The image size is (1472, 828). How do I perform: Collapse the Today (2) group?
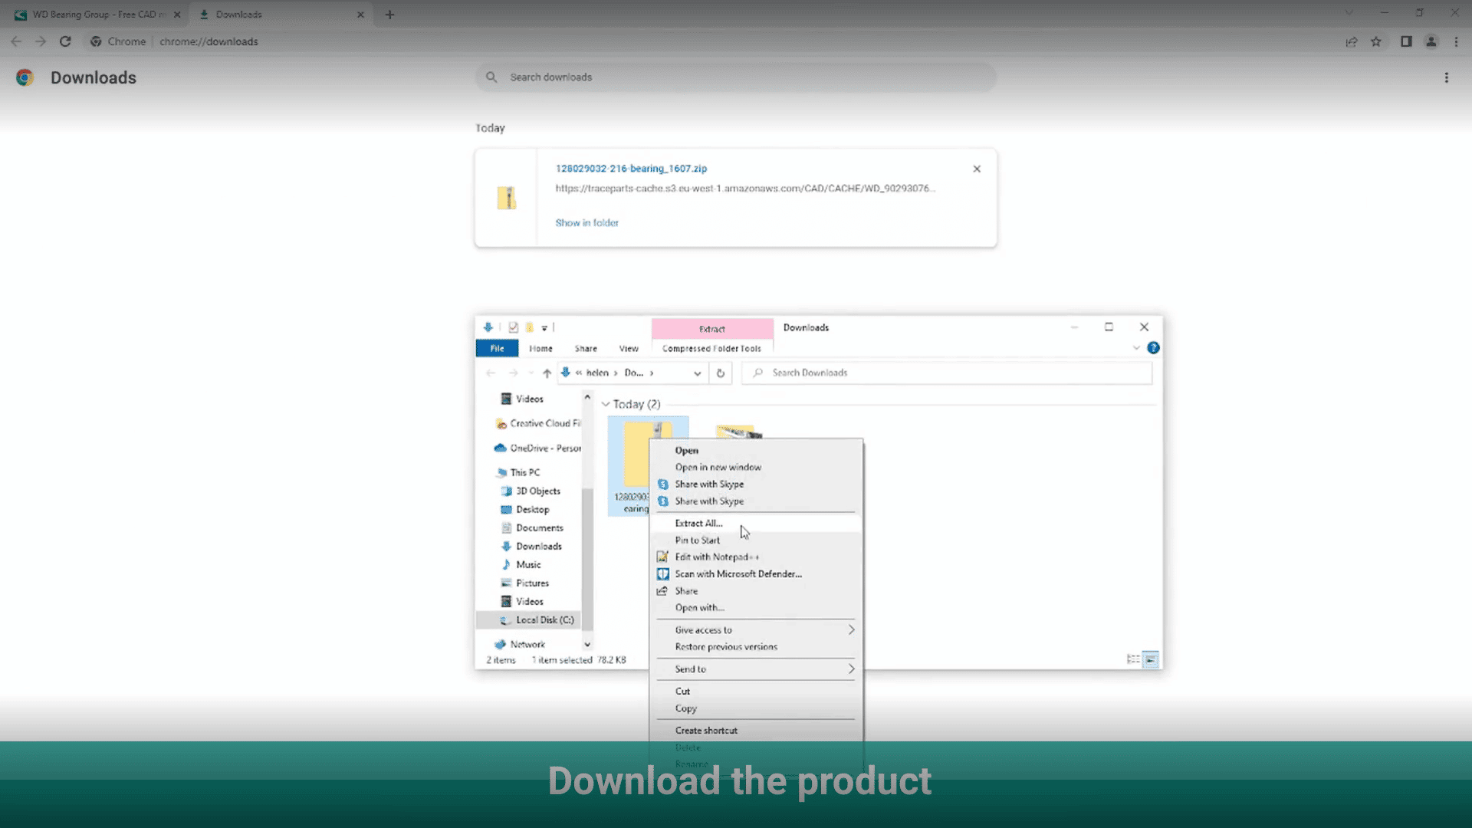coord(606,404)
